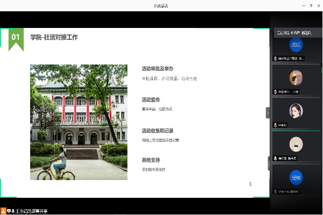Click the campus building photo on the slide
The image size is (323, 215).
coord(79,122)
